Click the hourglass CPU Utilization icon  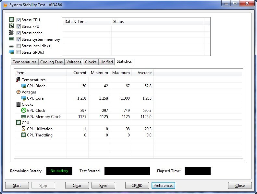click(x=23, y=129)
